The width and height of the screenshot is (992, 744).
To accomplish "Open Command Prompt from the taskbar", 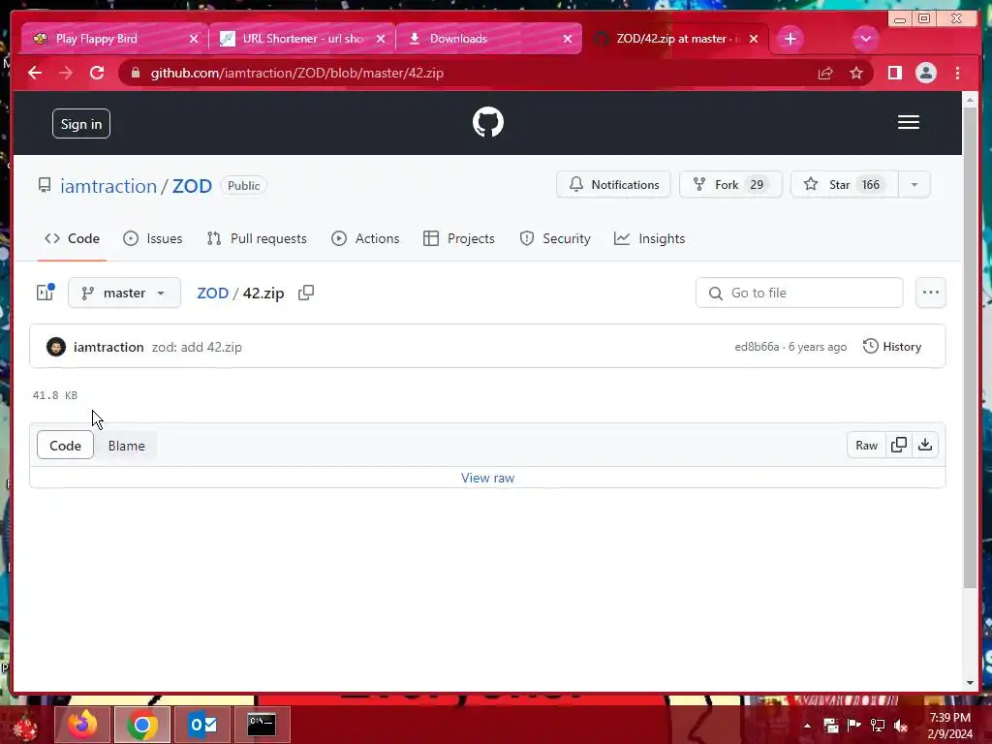I will [262, 724].
